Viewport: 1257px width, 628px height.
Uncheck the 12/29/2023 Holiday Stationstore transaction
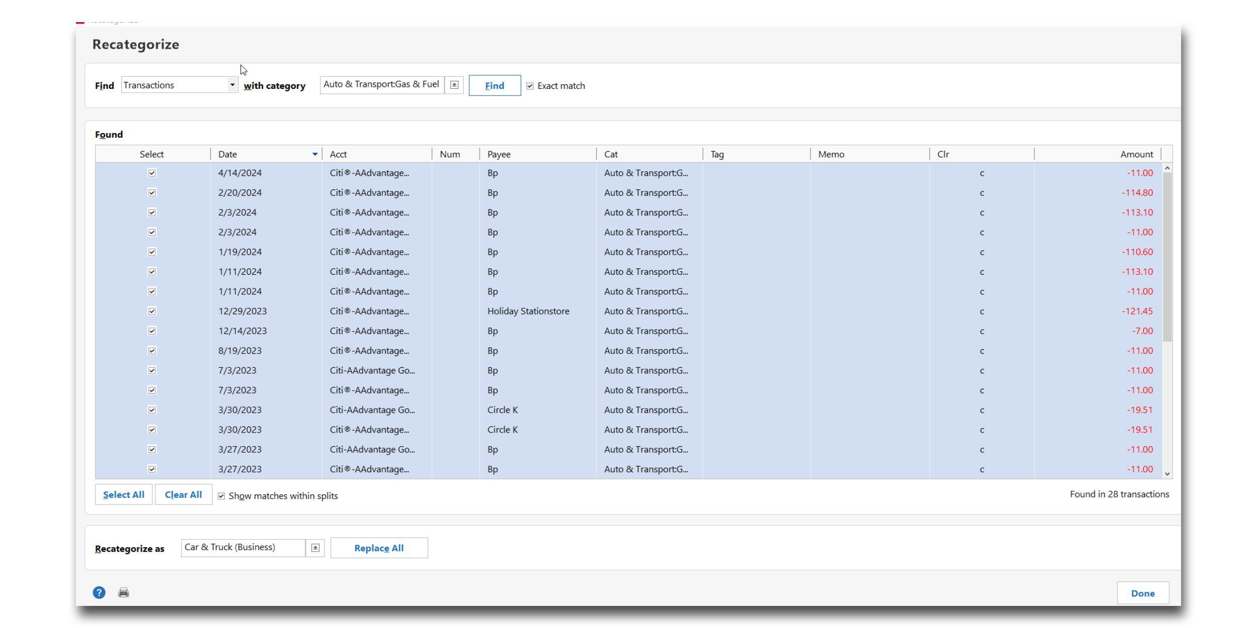click(152, 311)
